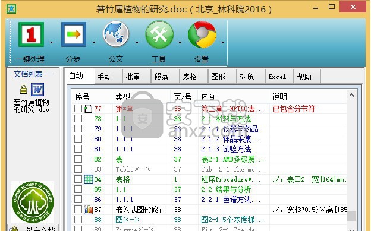The height and width of the screenshot is (231, 371).
Task: Select the 图2-1 5个浓度梯 entry
Action: pos(232,220)
